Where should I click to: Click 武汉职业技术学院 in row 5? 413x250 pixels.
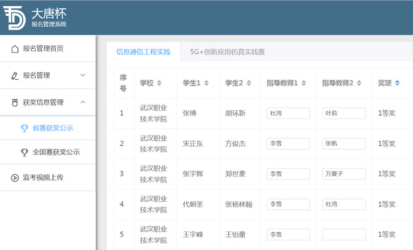click(x=153, y=234)
